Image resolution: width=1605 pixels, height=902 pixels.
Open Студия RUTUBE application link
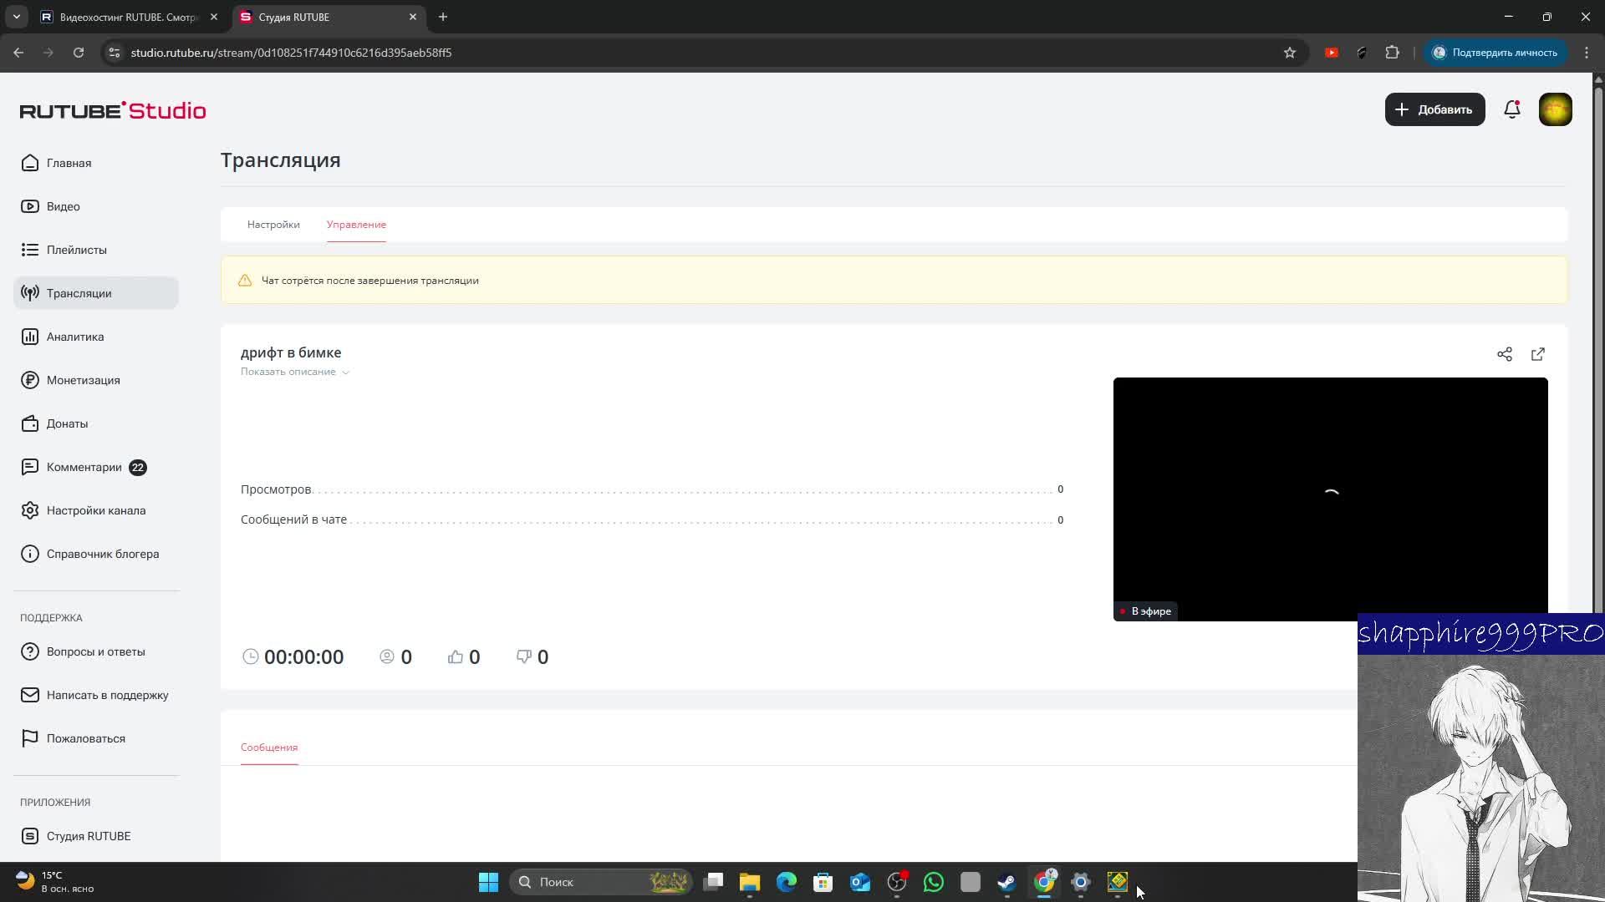click(x=96, y=836)
